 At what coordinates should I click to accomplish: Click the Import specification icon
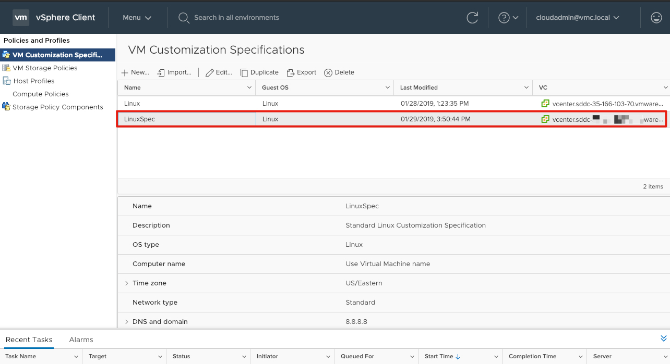[x=161, y=73]
